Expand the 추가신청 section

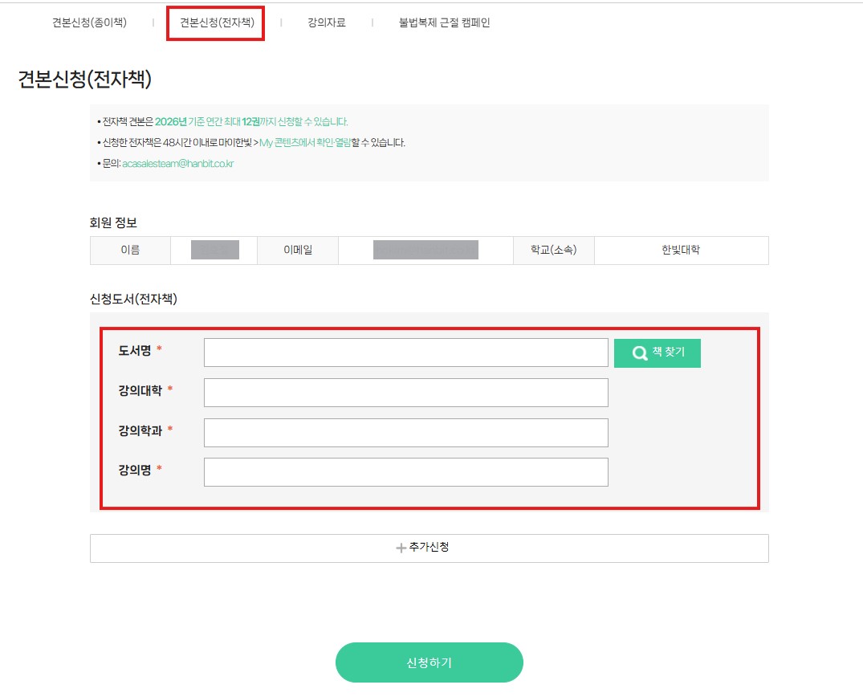429,548
